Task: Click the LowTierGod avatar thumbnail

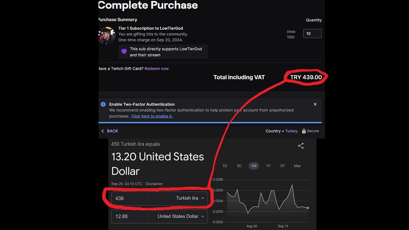Action: (107, 35)
